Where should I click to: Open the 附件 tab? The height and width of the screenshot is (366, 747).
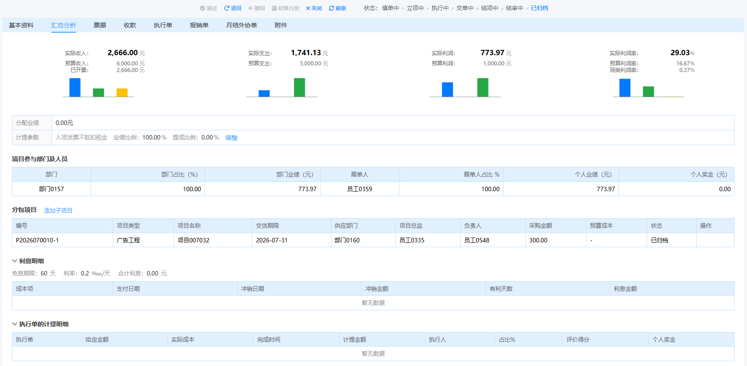(x=281, y=25)
